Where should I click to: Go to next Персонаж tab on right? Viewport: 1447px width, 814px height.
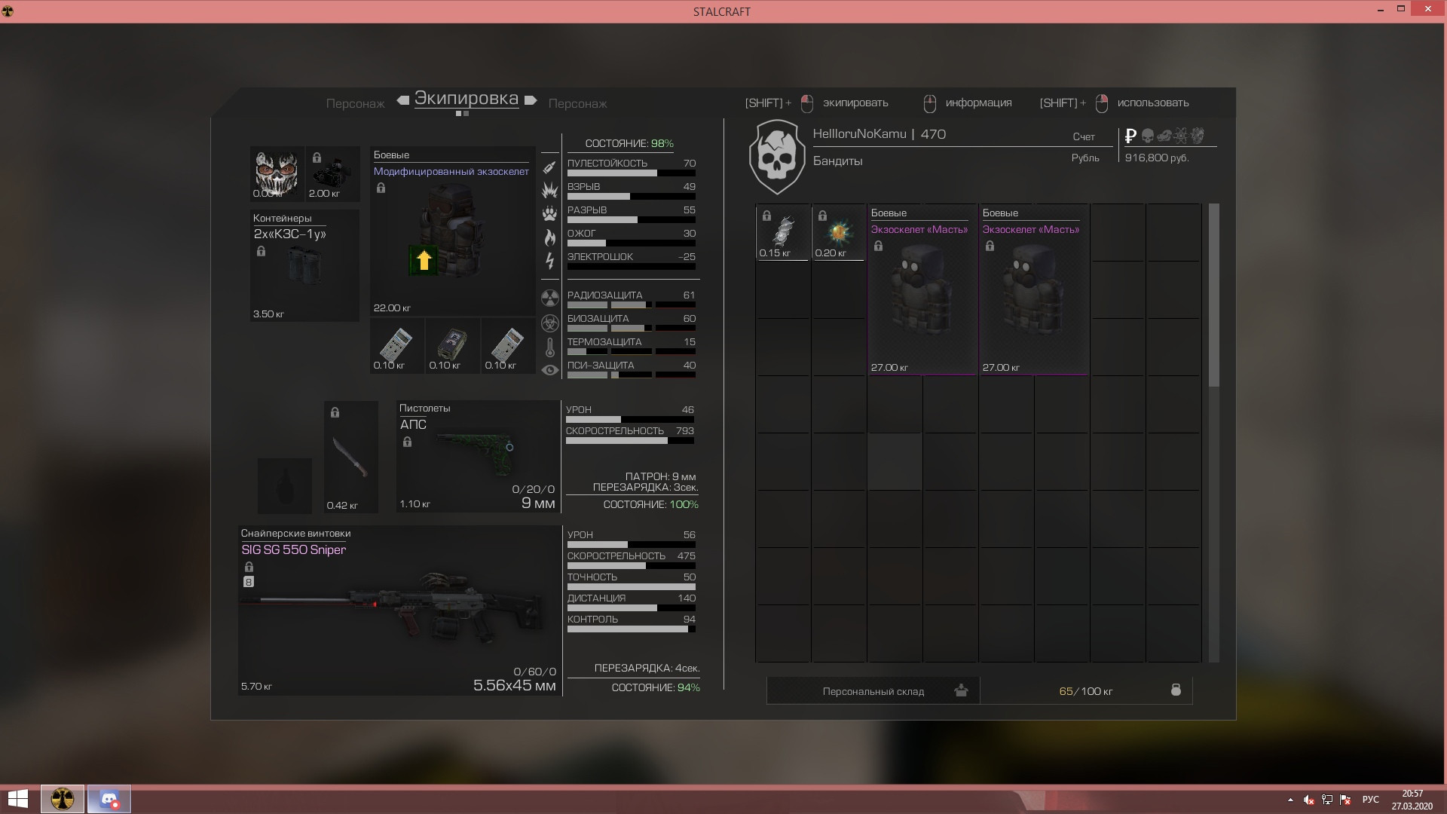(x=577, y=104)
